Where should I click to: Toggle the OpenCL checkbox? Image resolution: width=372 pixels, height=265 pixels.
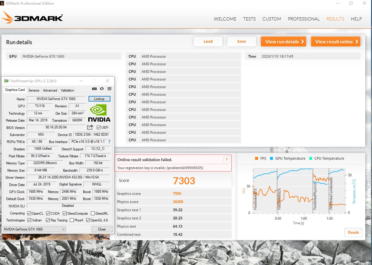[x=29, y=213]
